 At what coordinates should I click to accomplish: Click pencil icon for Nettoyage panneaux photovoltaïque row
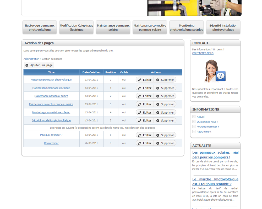(140, 80)
